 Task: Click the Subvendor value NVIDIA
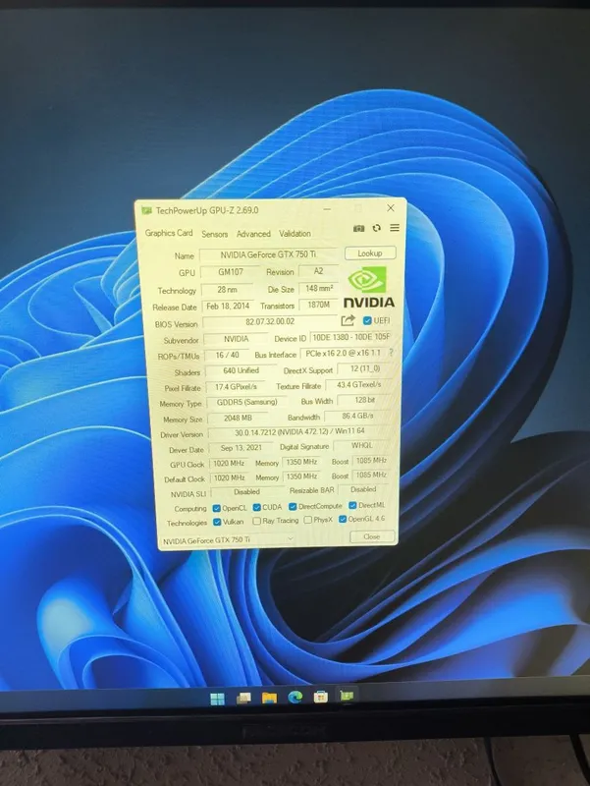click(x=236, y=339)
